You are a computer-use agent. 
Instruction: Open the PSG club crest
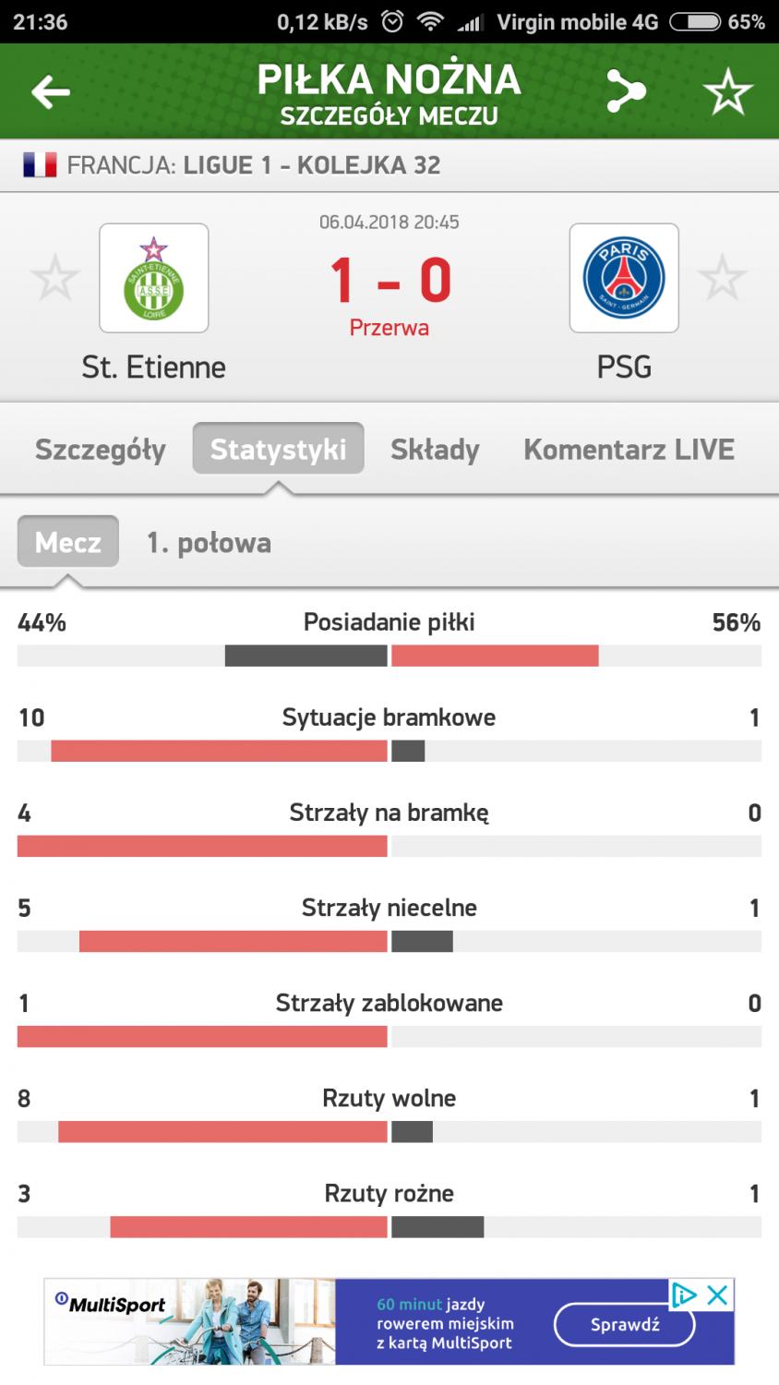[624, 278]
